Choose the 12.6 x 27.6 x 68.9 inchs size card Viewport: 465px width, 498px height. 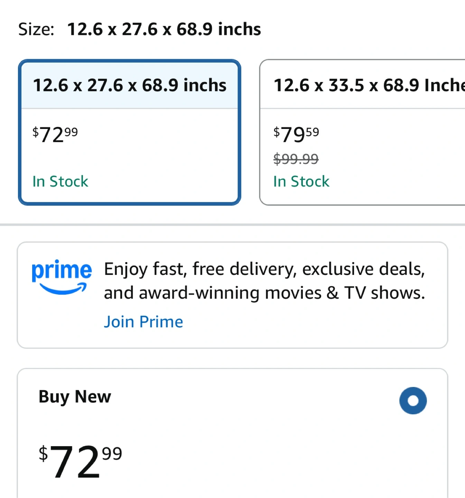(x=129, y=132)
